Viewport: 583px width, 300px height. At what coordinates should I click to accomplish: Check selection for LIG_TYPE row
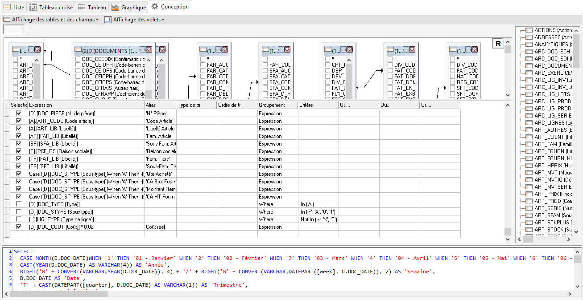[x=18, y=219]
